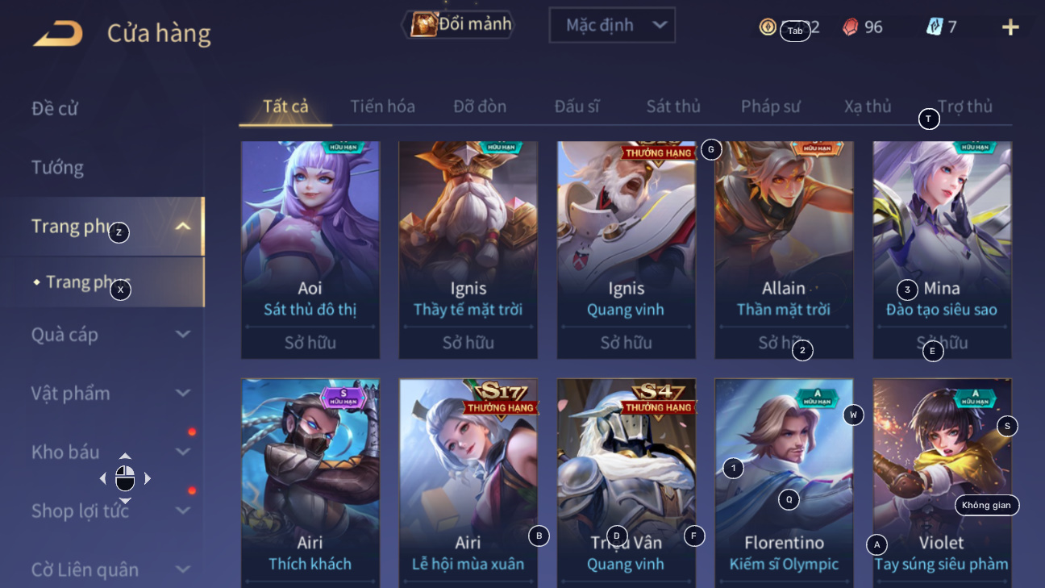
Task: Open the Đề cử sidebar entry
Action: coord(55,109)
